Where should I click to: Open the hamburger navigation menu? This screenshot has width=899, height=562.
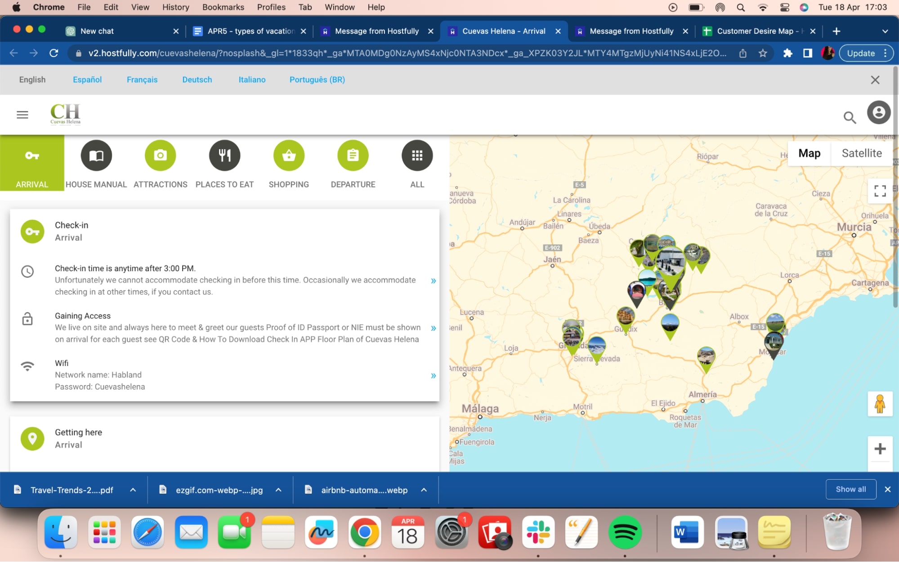click(22, 115)
